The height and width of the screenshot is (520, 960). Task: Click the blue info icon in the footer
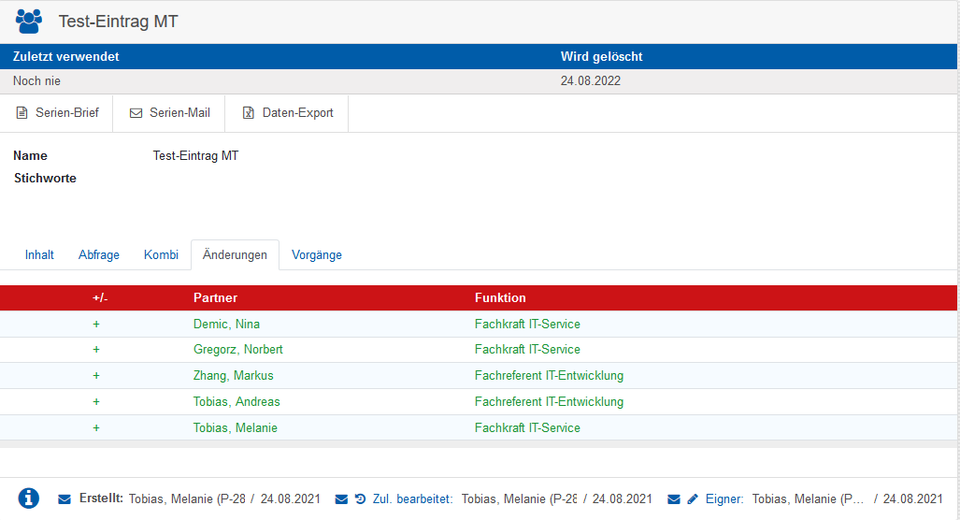coord(29,498)
